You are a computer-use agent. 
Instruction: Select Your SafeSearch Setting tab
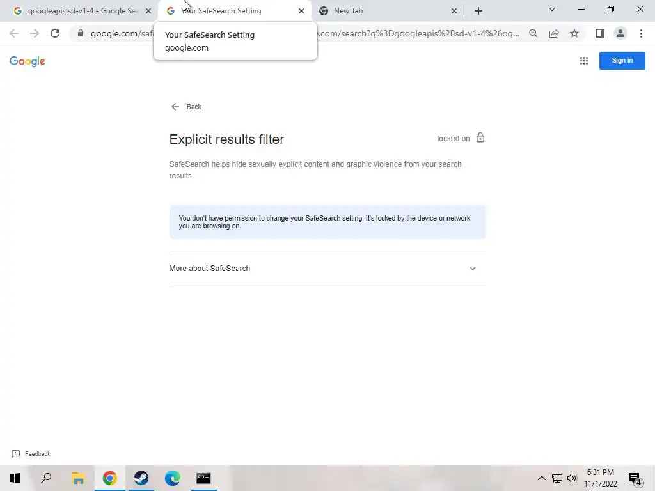(235, 11)
